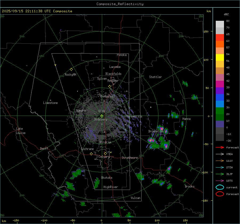Click the Banff town label

(44, 148)
